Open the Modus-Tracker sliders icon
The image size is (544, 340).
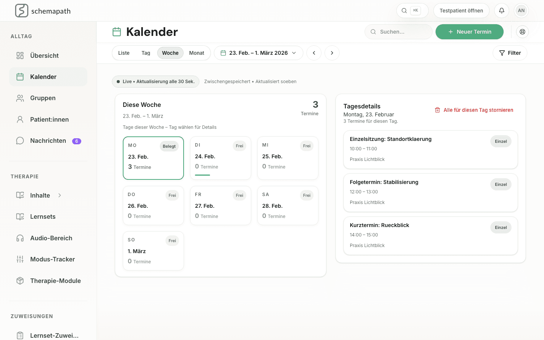[20, 259]
